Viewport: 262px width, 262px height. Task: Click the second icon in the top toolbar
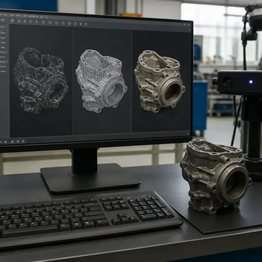(19, 21)
